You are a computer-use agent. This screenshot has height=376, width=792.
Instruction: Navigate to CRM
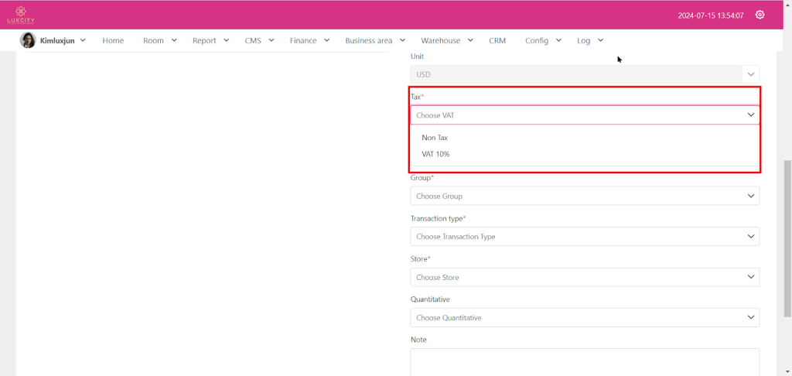497,40
